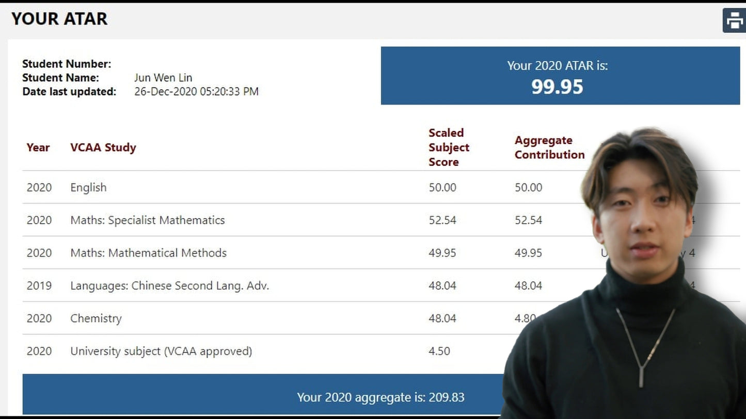Image resolution: width=746 pixels, height=419 pixels.
Task: Click the date last updated timestamp
Action: 196,92
